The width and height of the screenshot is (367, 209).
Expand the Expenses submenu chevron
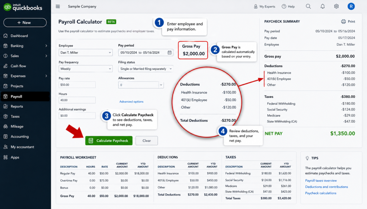[46, 76]
